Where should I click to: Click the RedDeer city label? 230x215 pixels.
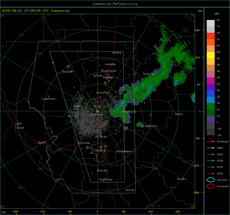(x=108, y=77)
